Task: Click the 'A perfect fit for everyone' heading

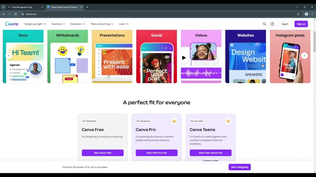Action: point(157,103)
